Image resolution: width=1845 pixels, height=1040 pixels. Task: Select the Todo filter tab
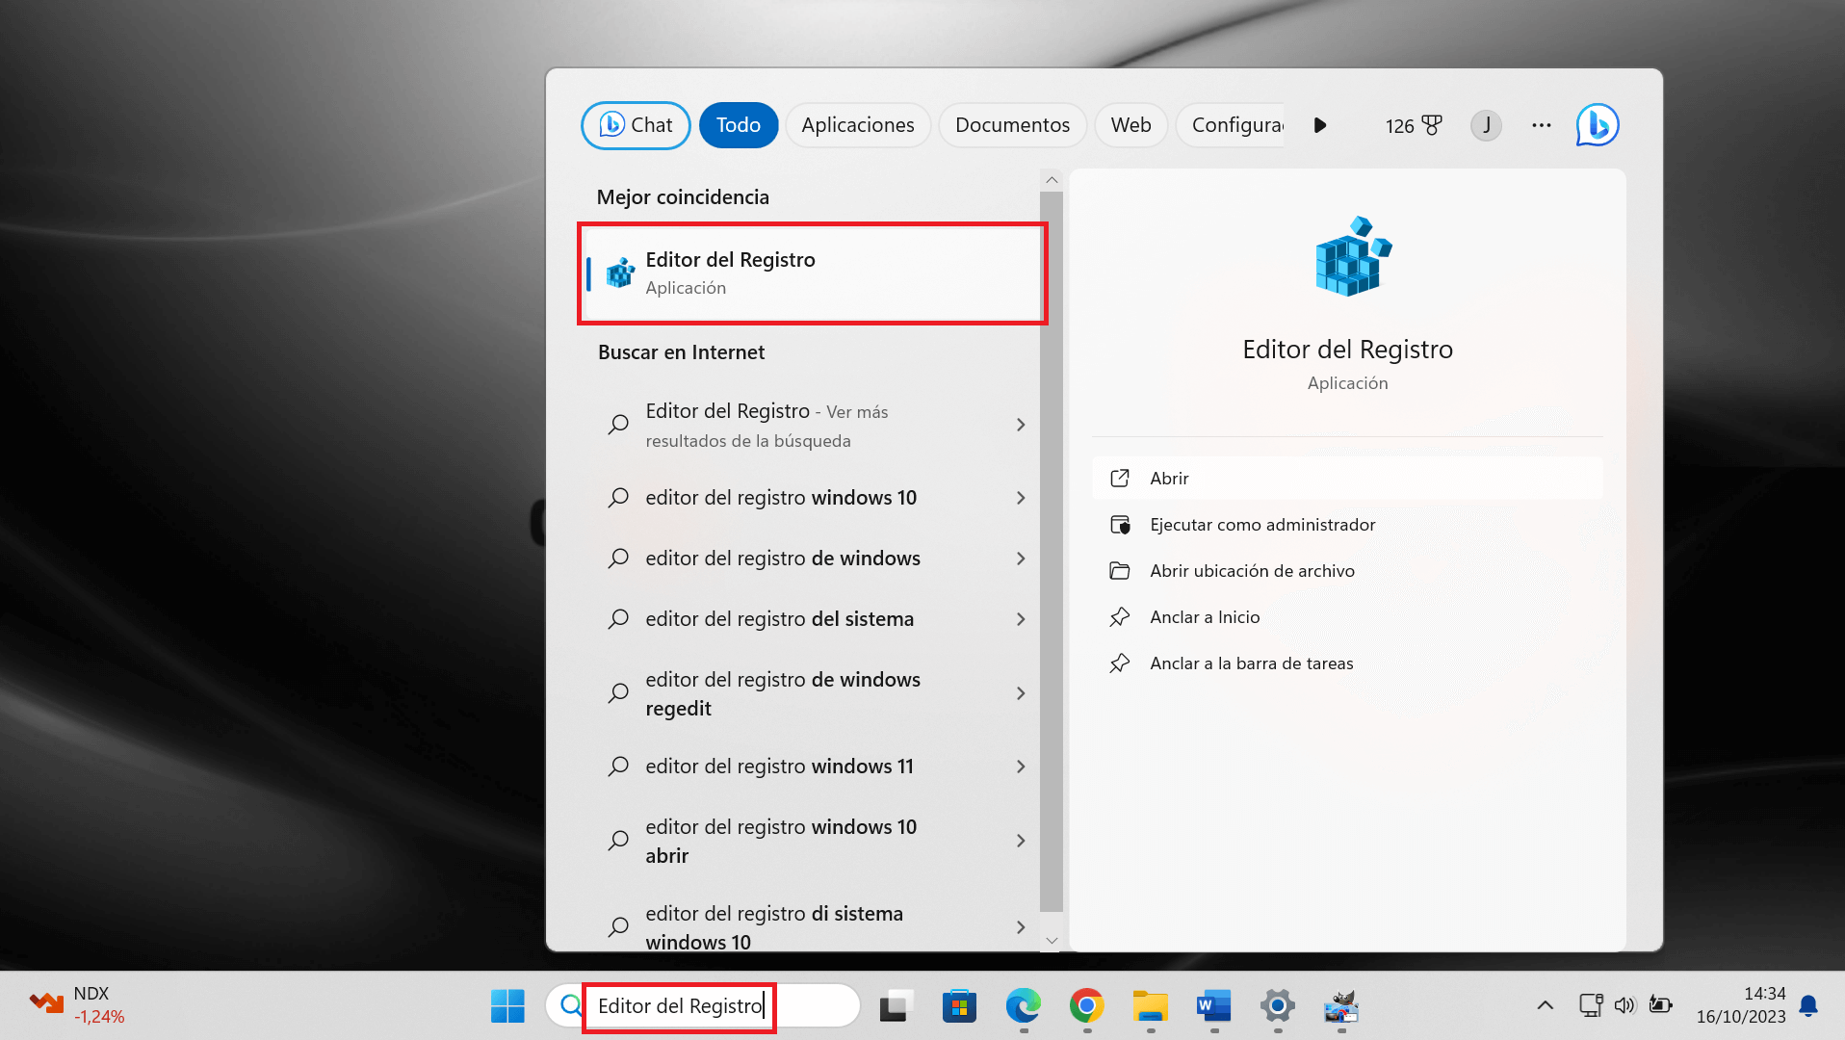(739, 125)
